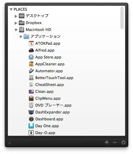This screenshot has height=154, width=133.
Task: Click the vertical scrollbar thumb
Action: click(122, 18)
